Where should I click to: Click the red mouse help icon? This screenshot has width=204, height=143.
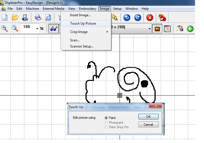[162, 18]
